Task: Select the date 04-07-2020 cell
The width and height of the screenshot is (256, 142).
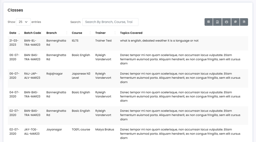Action: [x=14, y=94]
